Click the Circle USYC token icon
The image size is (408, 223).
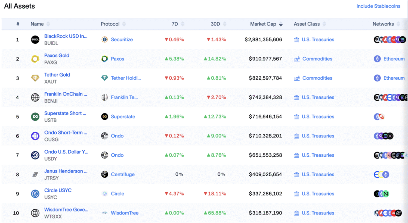tap(35, 194)
